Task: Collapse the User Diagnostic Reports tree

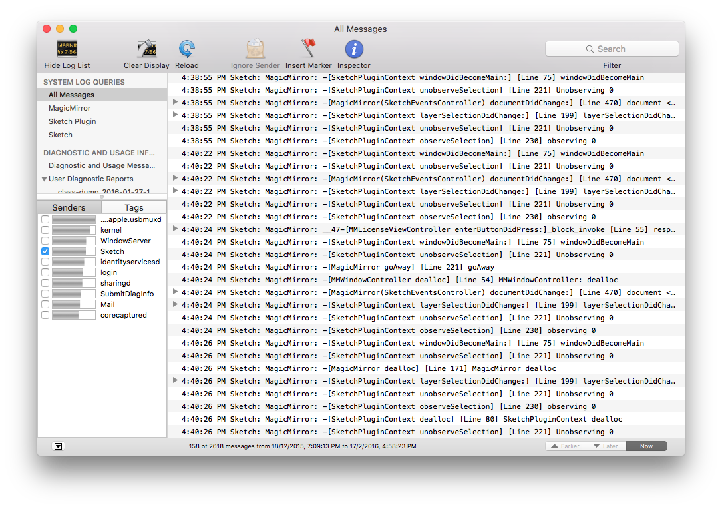Action: click(44, 179)
